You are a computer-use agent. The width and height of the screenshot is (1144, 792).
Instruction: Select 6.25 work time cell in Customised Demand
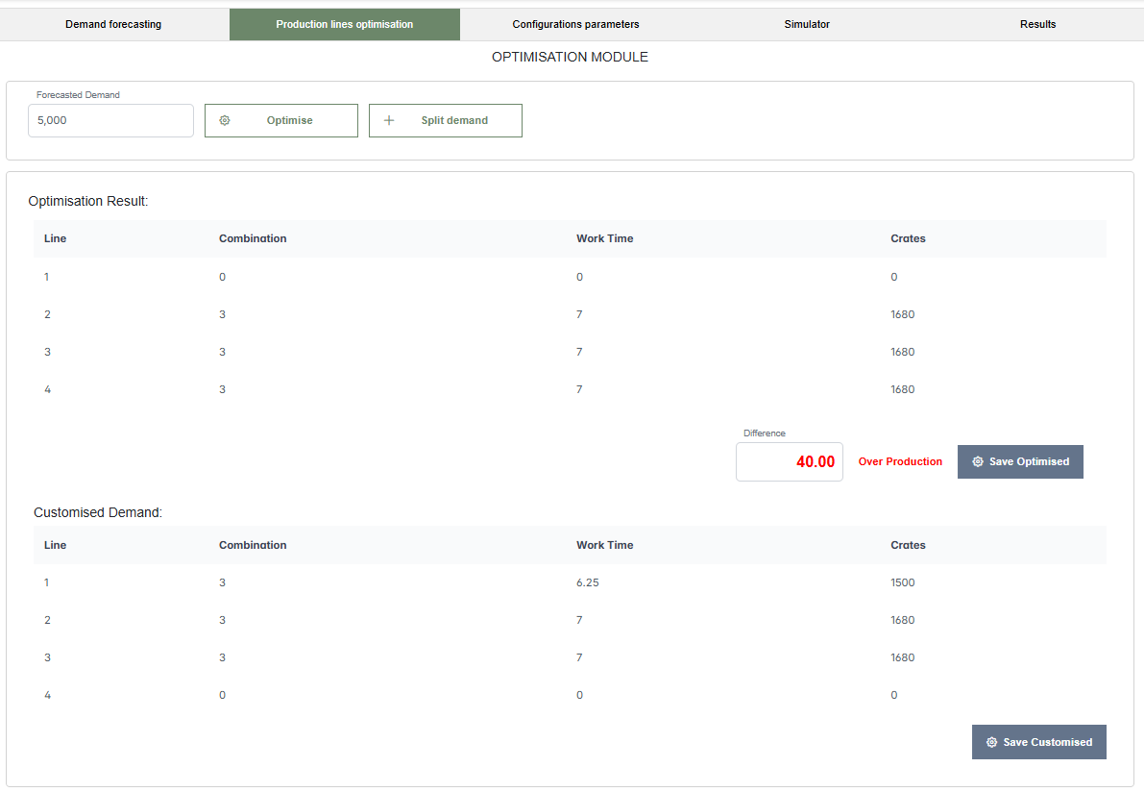click(587, 582)
